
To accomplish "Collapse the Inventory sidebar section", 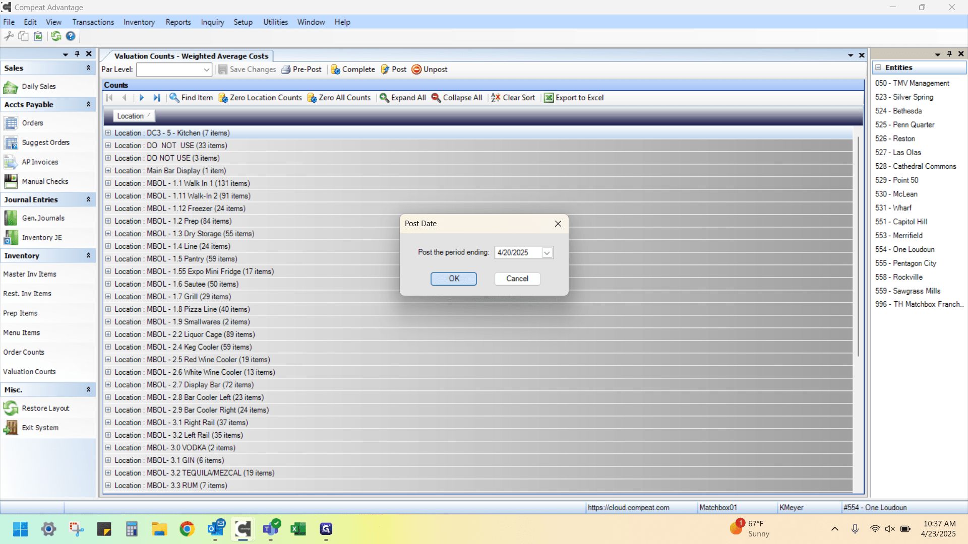I will point(88,256).
